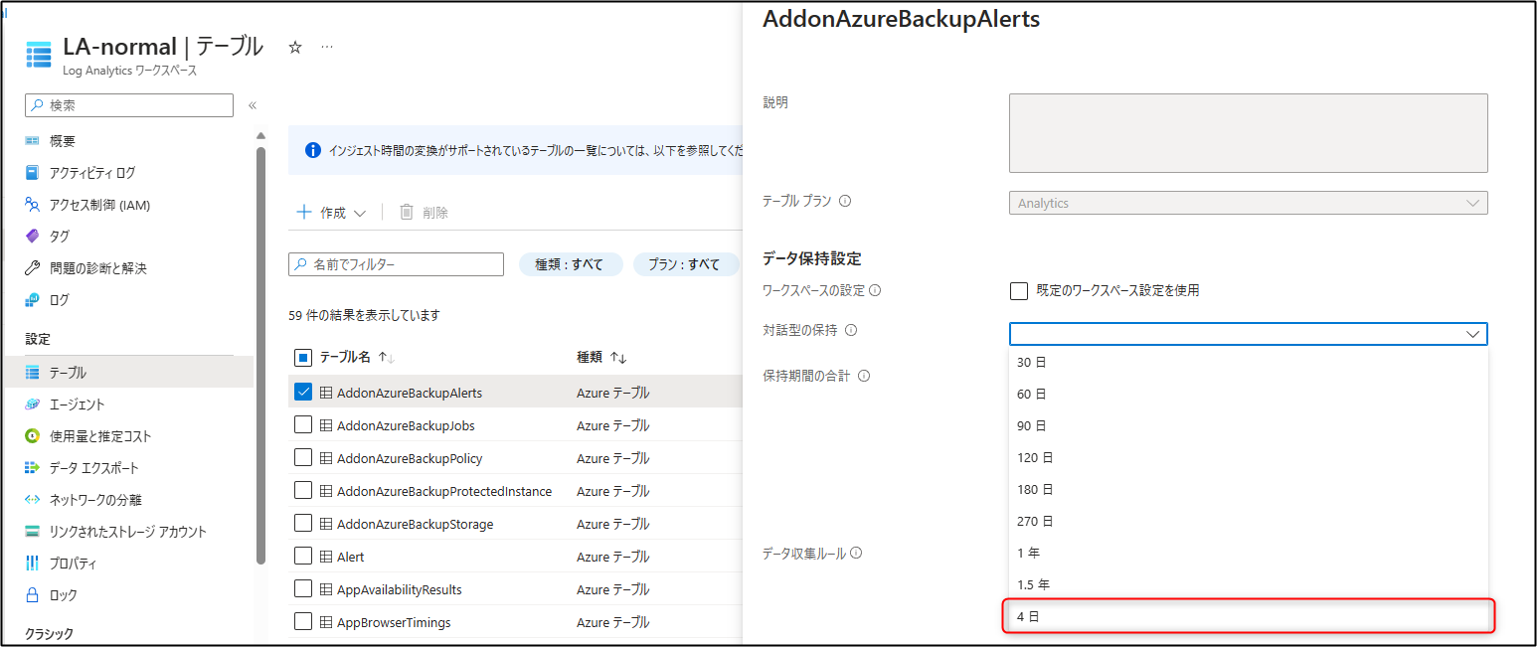Click the アクティビティ ログ icon
The image size is (1537, 647).
(x=33, y=173)
